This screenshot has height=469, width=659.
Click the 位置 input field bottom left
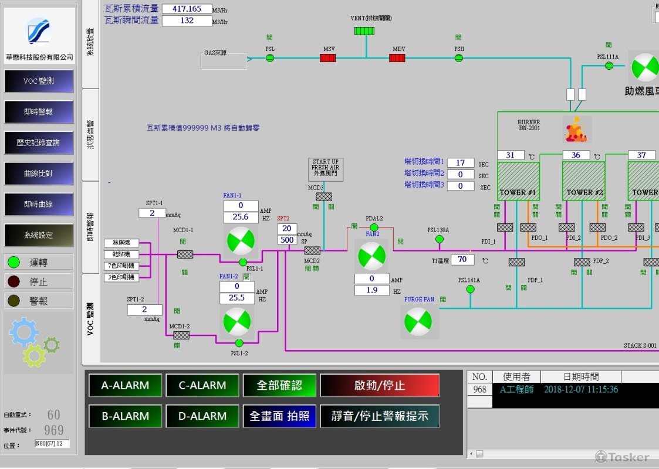coord(52,443)
